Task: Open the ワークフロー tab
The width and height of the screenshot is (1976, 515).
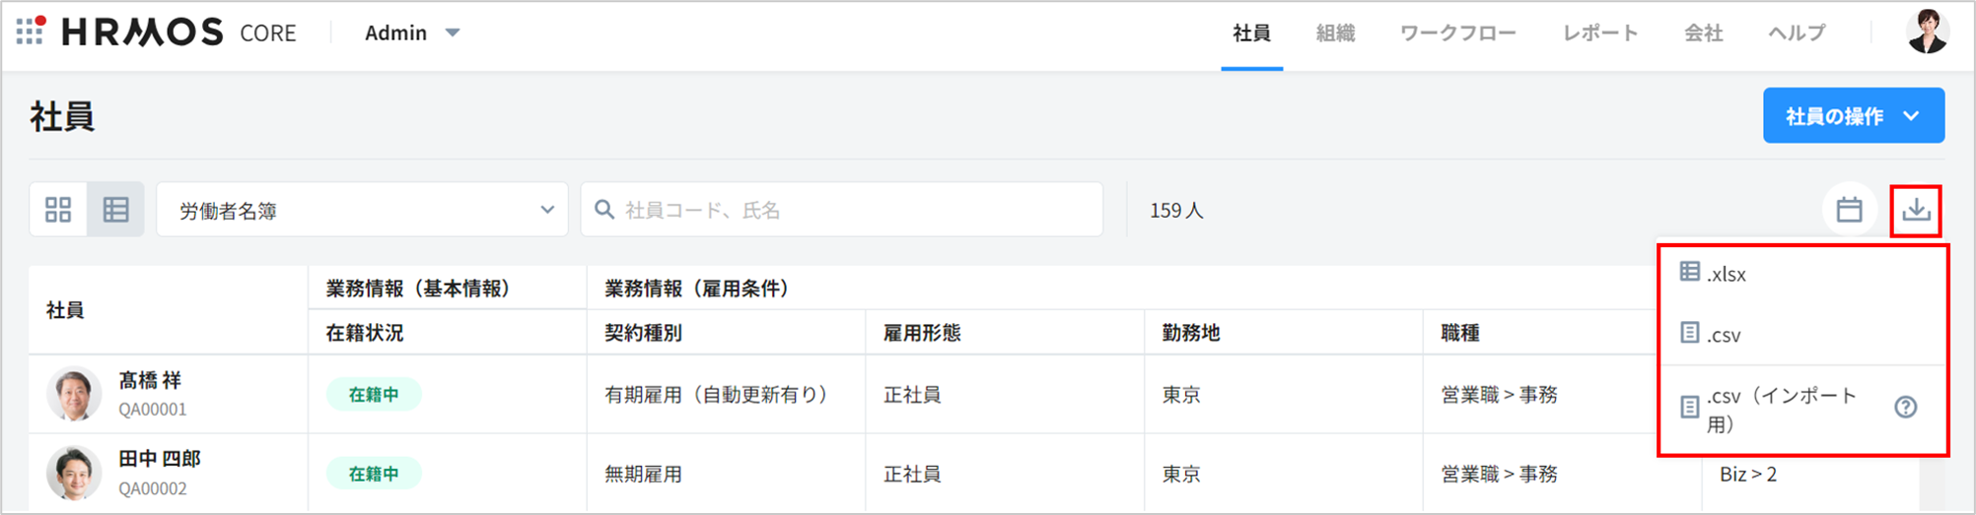Action: (1458, 32)
